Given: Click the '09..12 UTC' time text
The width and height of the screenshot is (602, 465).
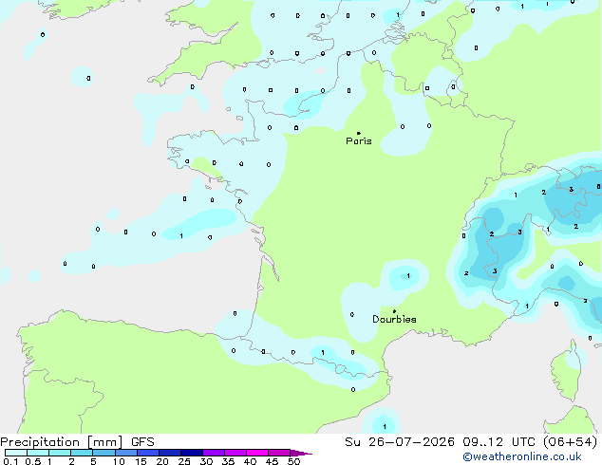Looking at the screenshot, I should (x=499, y=442).
